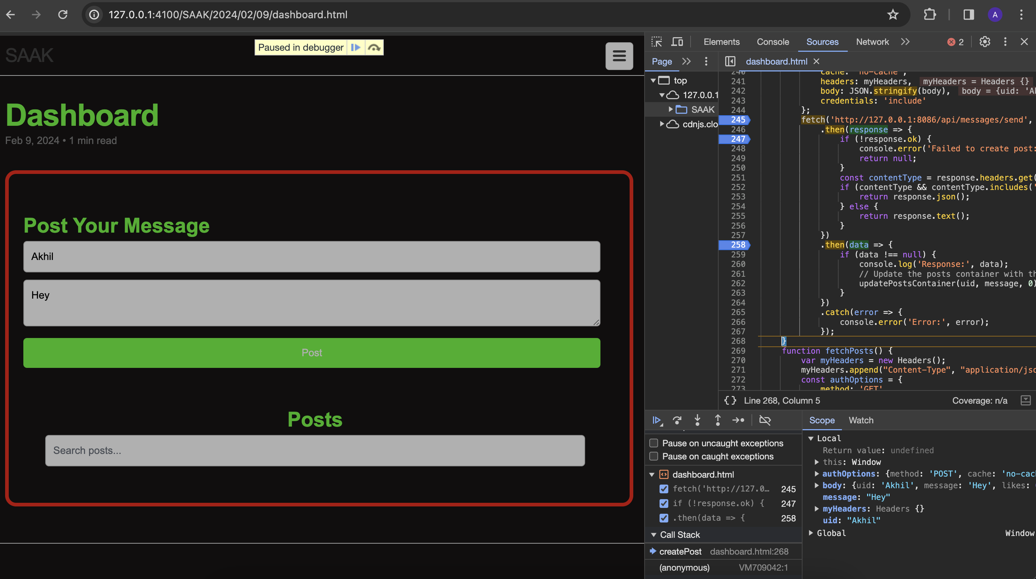Switch to the Sources devtools tab
Image resolution: width=1036 pixels, height=579 pixels.
click(821, 41)
